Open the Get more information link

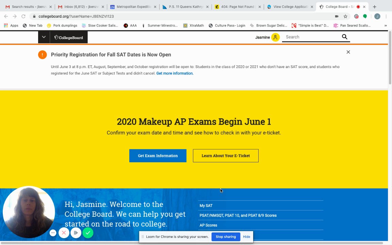pos(175,73)
